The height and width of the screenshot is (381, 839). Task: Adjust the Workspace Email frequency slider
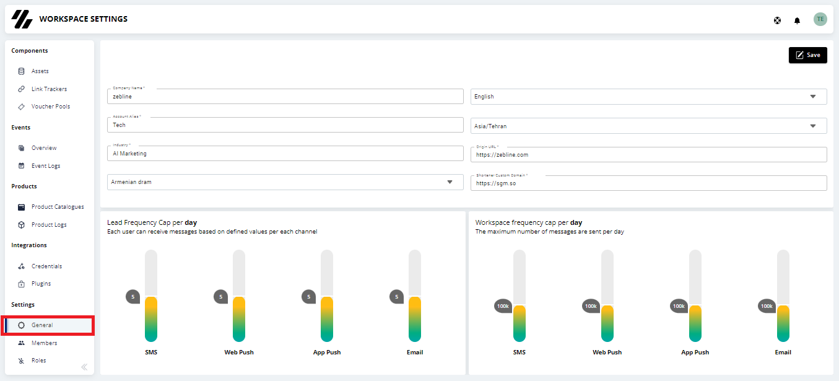pyautogui.click(x=783, y=296)
